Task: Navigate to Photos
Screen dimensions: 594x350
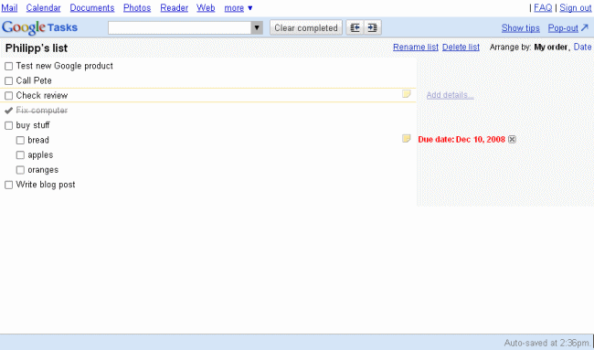Action: pyautogui.click(x=137, y=8)
